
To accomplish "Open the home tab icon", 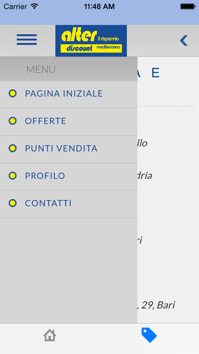I will [x=50, y=335].
